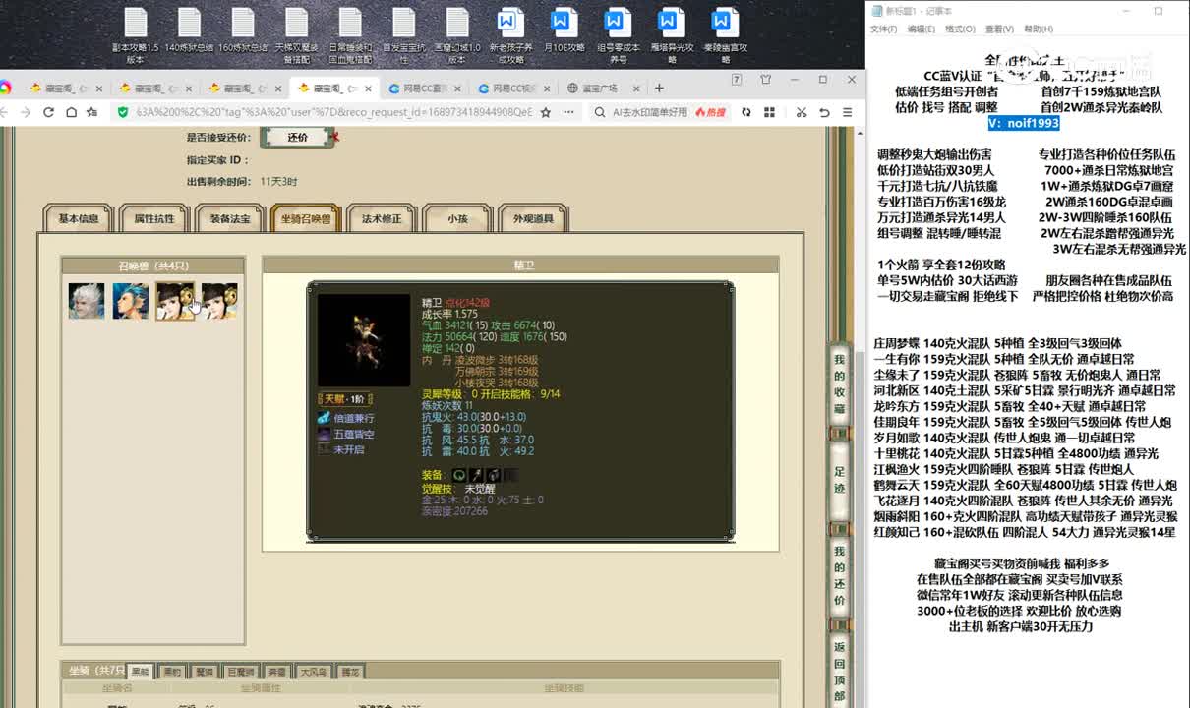This screenshot has width=1190, height=708.
Task: Open Notepad 帮助(H) menu
Action: click(1039, 29)
